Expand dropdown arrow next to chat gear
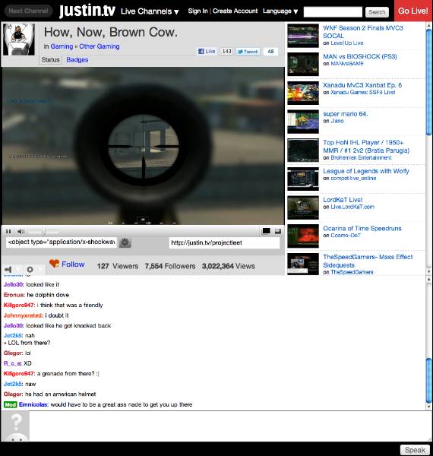433x456 pixels. (x=40, y=270)
